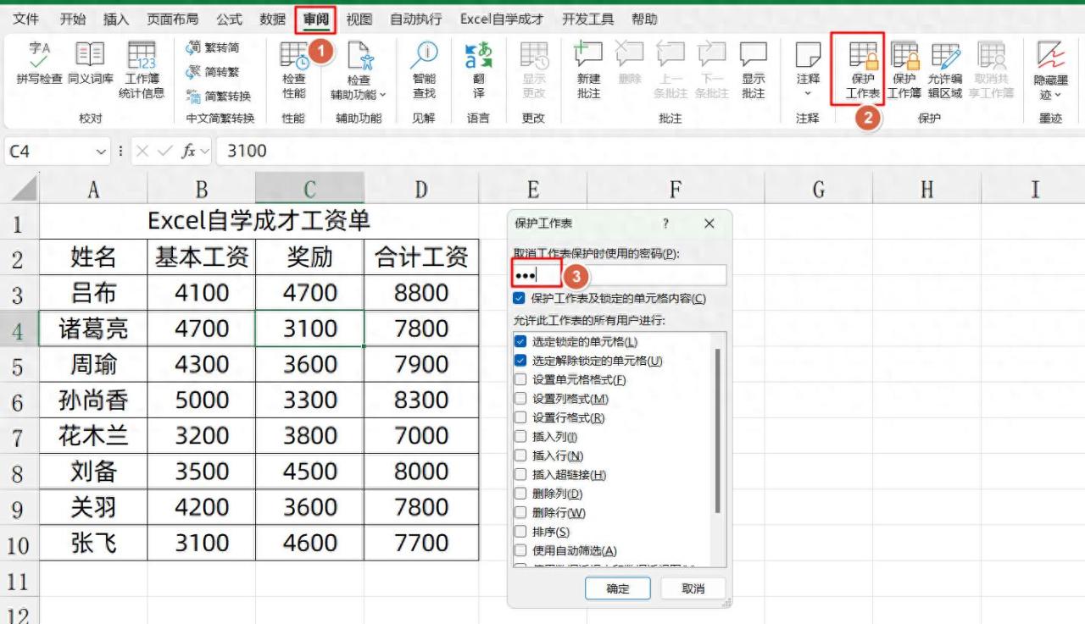The height and width of the screenshot is (624, 1085).
Task: Click dialog help question mark
Action: tap(665, 224)
